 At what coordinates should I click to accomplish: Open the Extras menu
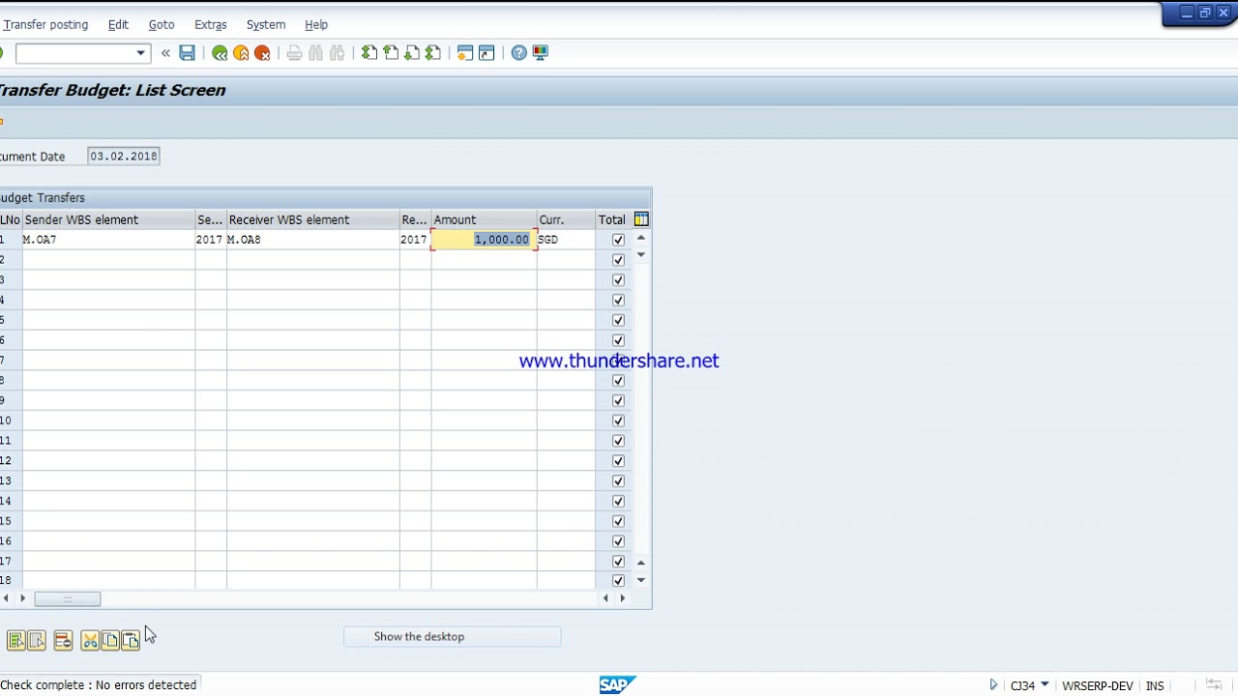[210, 24]
